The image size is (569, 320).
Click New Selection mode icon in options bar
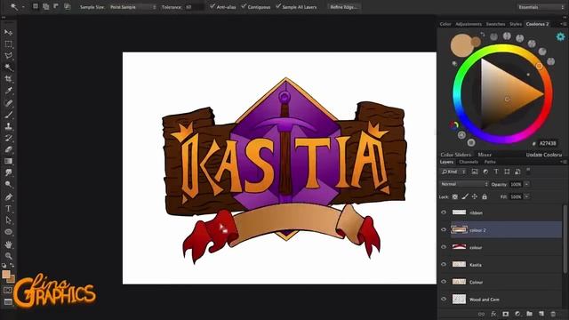[36, 6]
